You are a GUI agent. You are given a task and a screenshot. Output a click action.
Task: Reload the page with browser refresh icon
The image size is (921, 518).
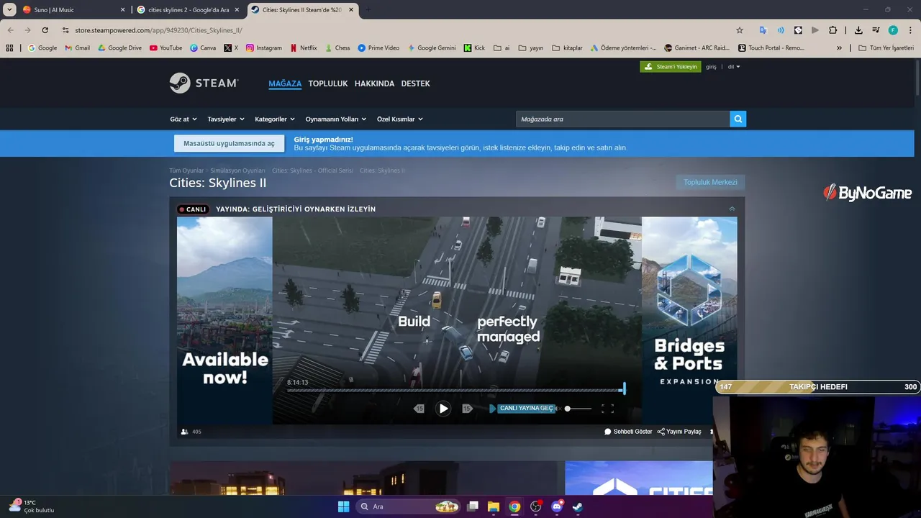pyautogui.click(x=45, y=30)
